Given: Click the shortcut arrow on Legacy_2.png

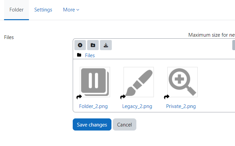Looking at the screenshot, I should pyautogui.click(x=123, y=97).
